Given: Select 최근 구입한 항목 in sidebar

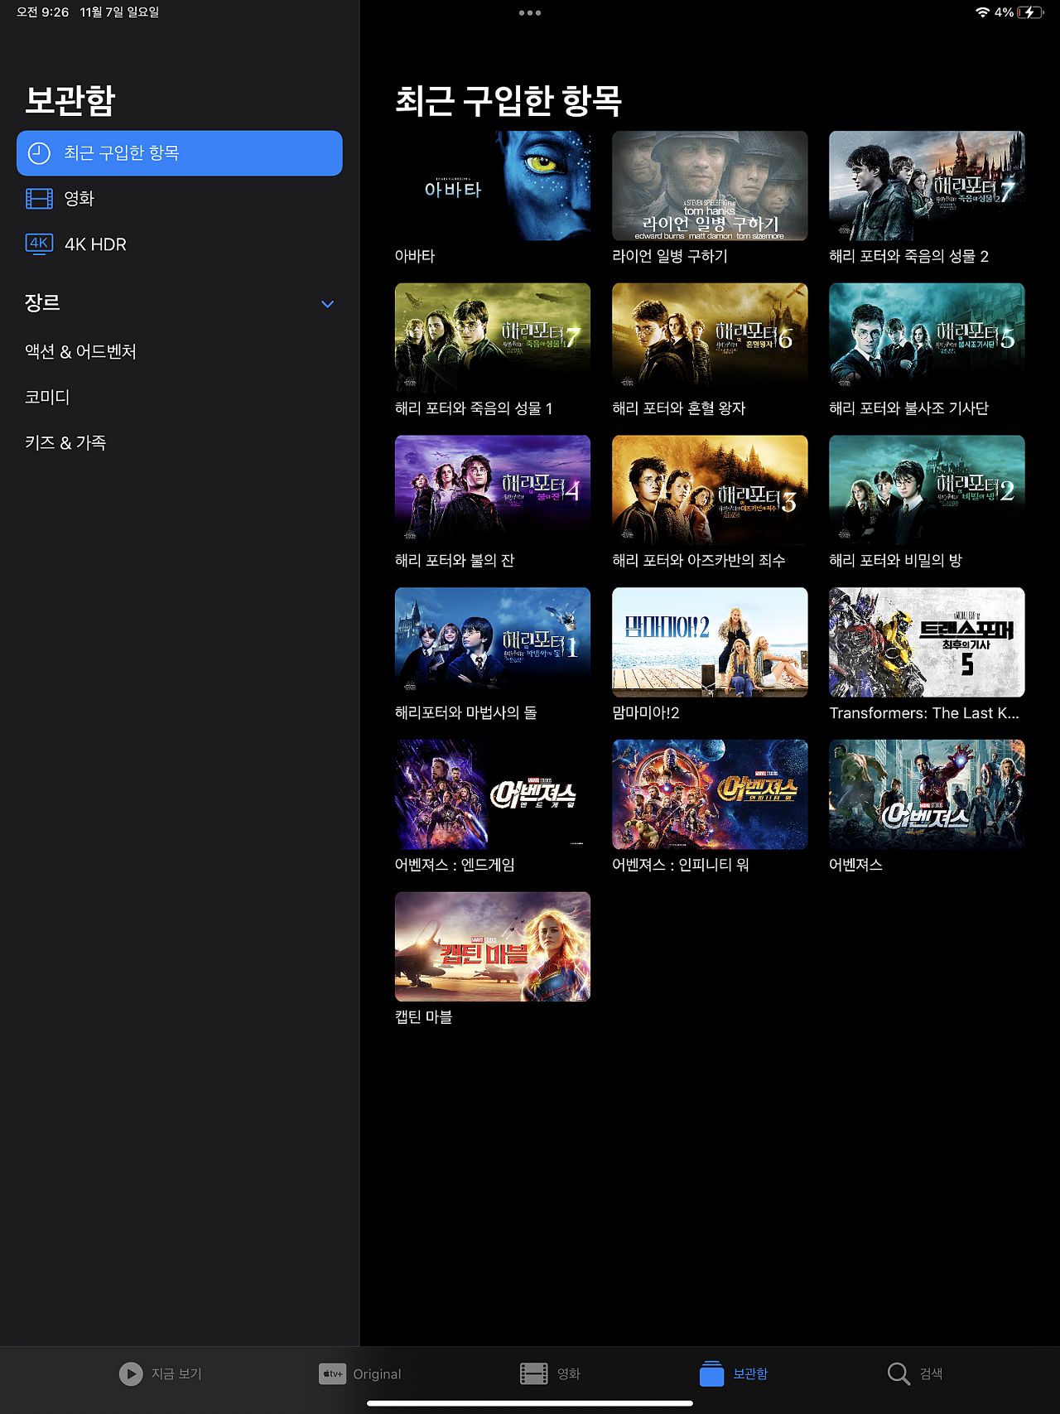Looking at the screenshot, I should pos(180,153).
